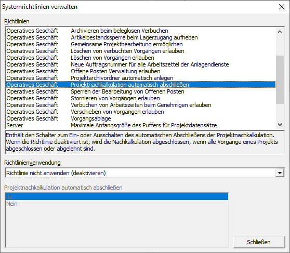The height and width of the screenshot is (253, 290).
Task: Select Server 'Maximale Anfangsgröße des Puffers' policy
Action: pos(140,125)
